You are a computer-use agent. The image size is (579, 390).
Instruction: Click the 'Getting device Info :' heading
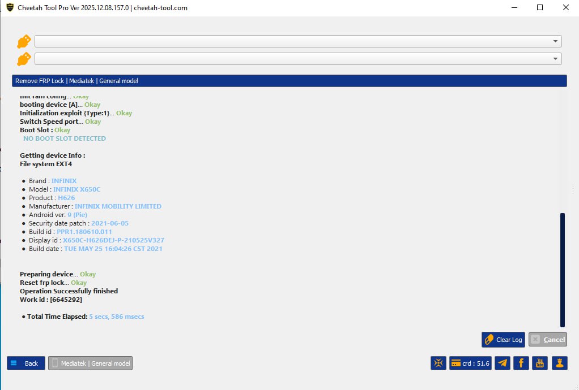tap(53, 155)
